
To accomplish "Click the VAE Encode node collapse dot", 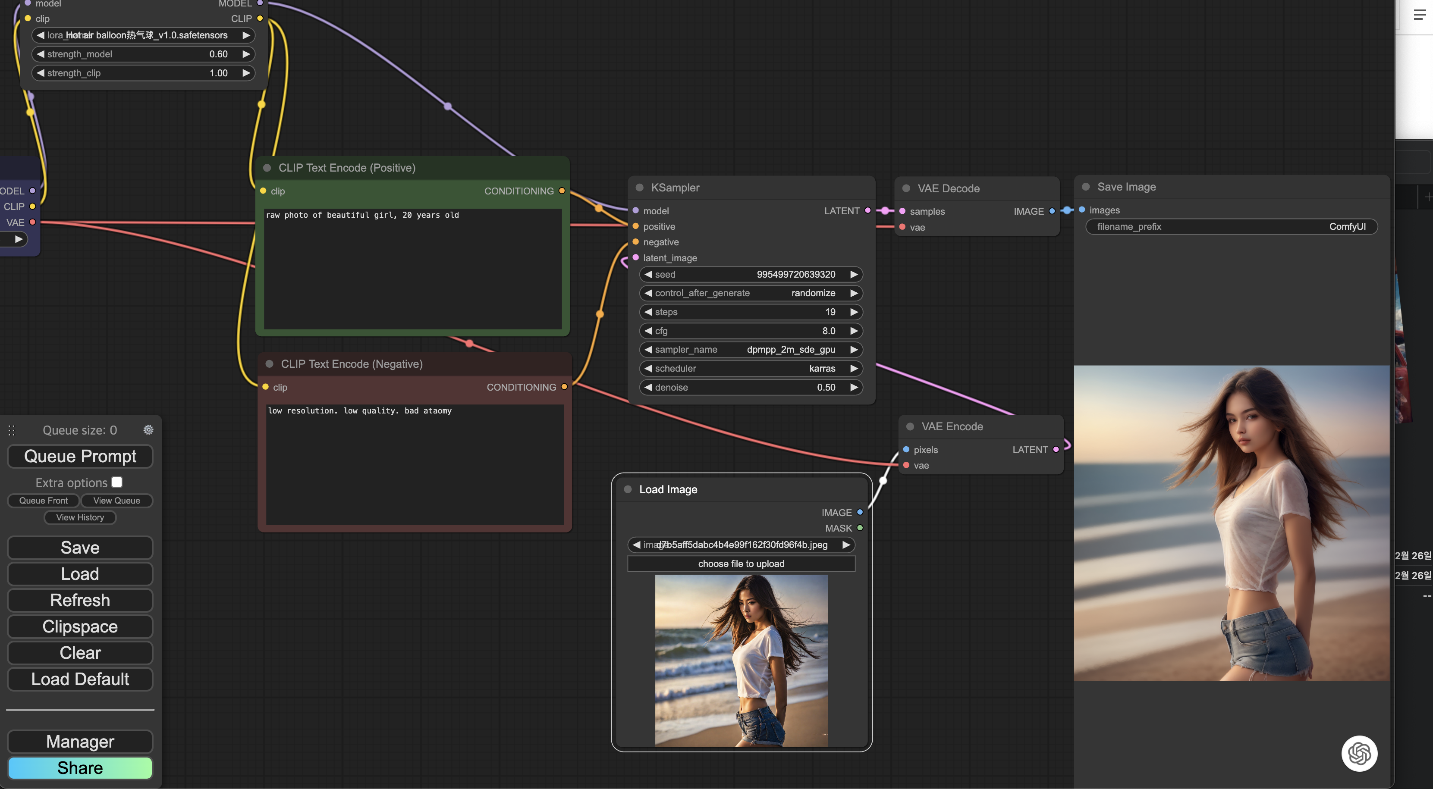I will 910,426.
